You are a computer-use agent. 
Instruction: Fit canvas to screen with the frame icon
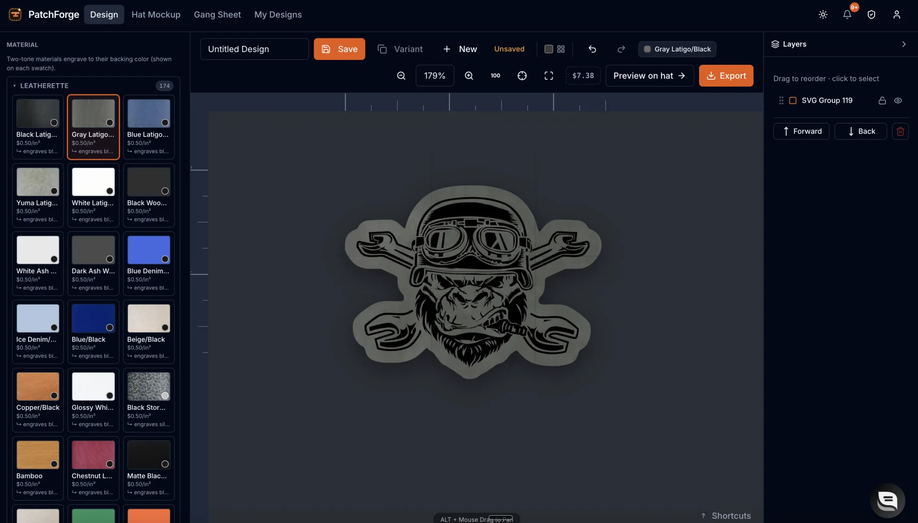click(549, 76)
